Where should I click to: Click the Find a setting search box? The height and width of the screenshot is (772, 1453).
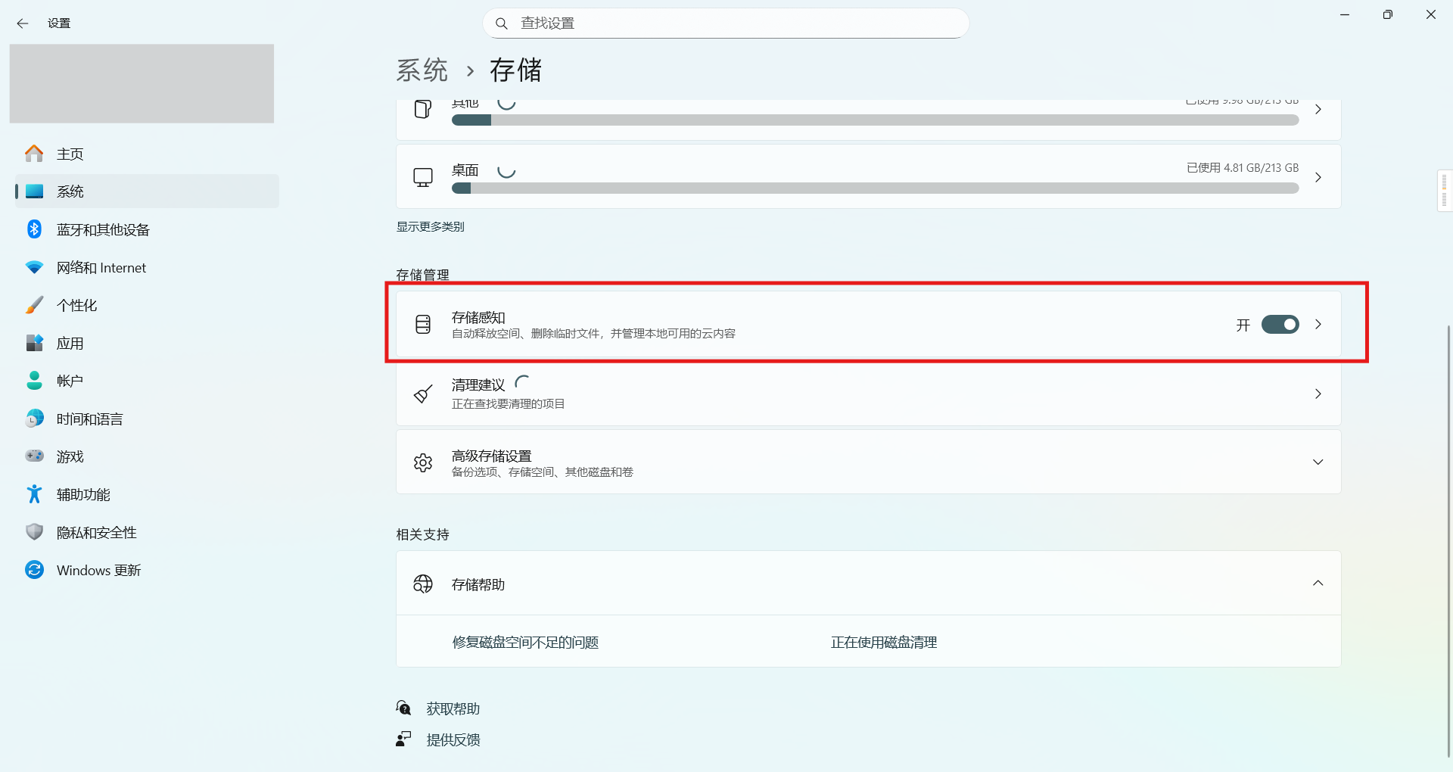[725, 23]
